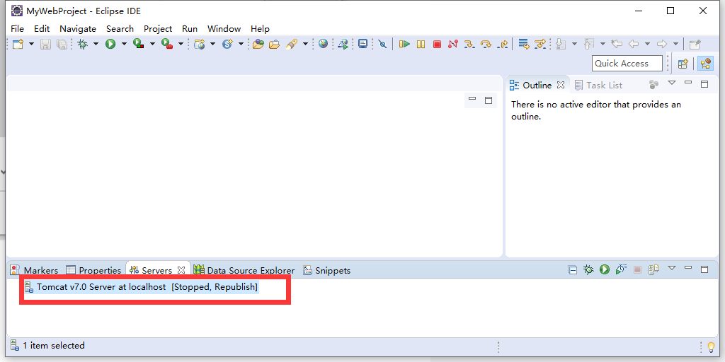Screen dimensions: 725x362
Task: Switch to the Markers tab
Action: click(x=35, y=270)
